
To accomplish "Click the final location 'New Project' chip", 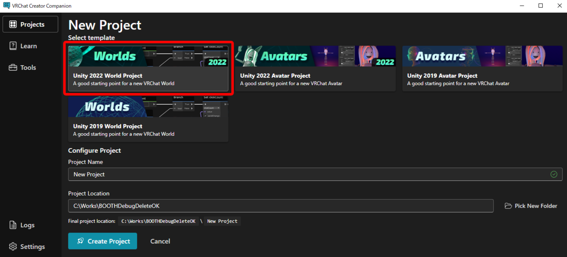I will pos(222,221).
